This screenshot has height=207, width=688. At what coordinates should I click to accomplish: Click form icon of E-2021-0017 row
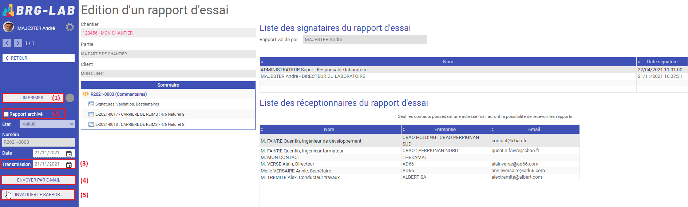[91, 114]
